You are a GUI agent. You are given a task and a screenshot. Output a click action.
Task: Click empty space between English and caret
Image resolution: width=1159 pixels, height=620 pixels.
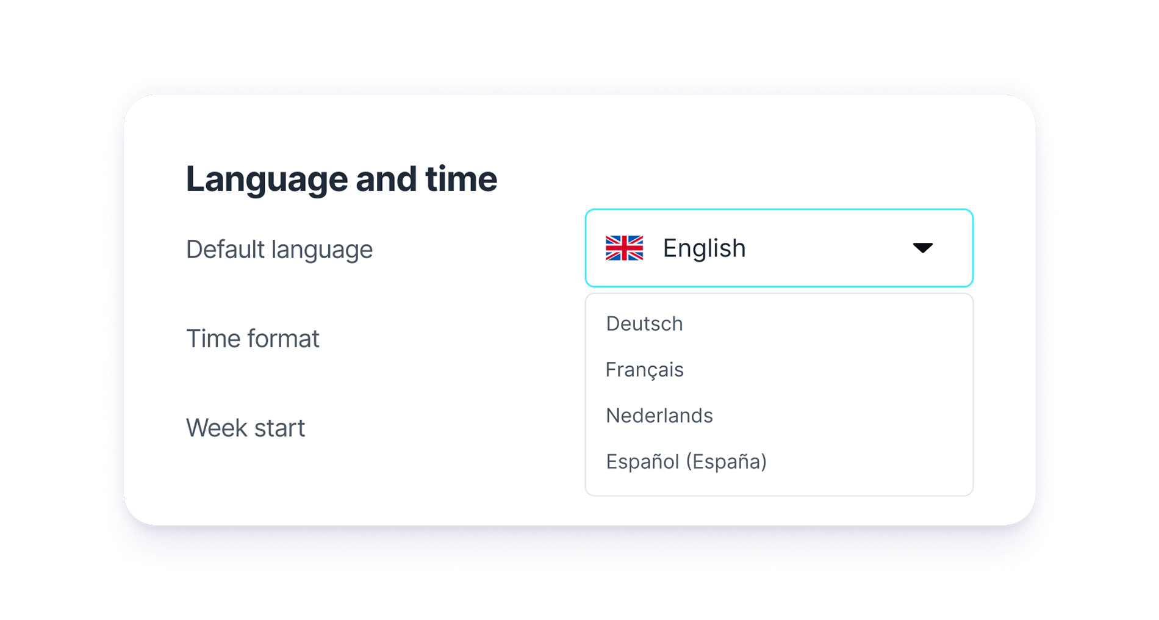830,248
